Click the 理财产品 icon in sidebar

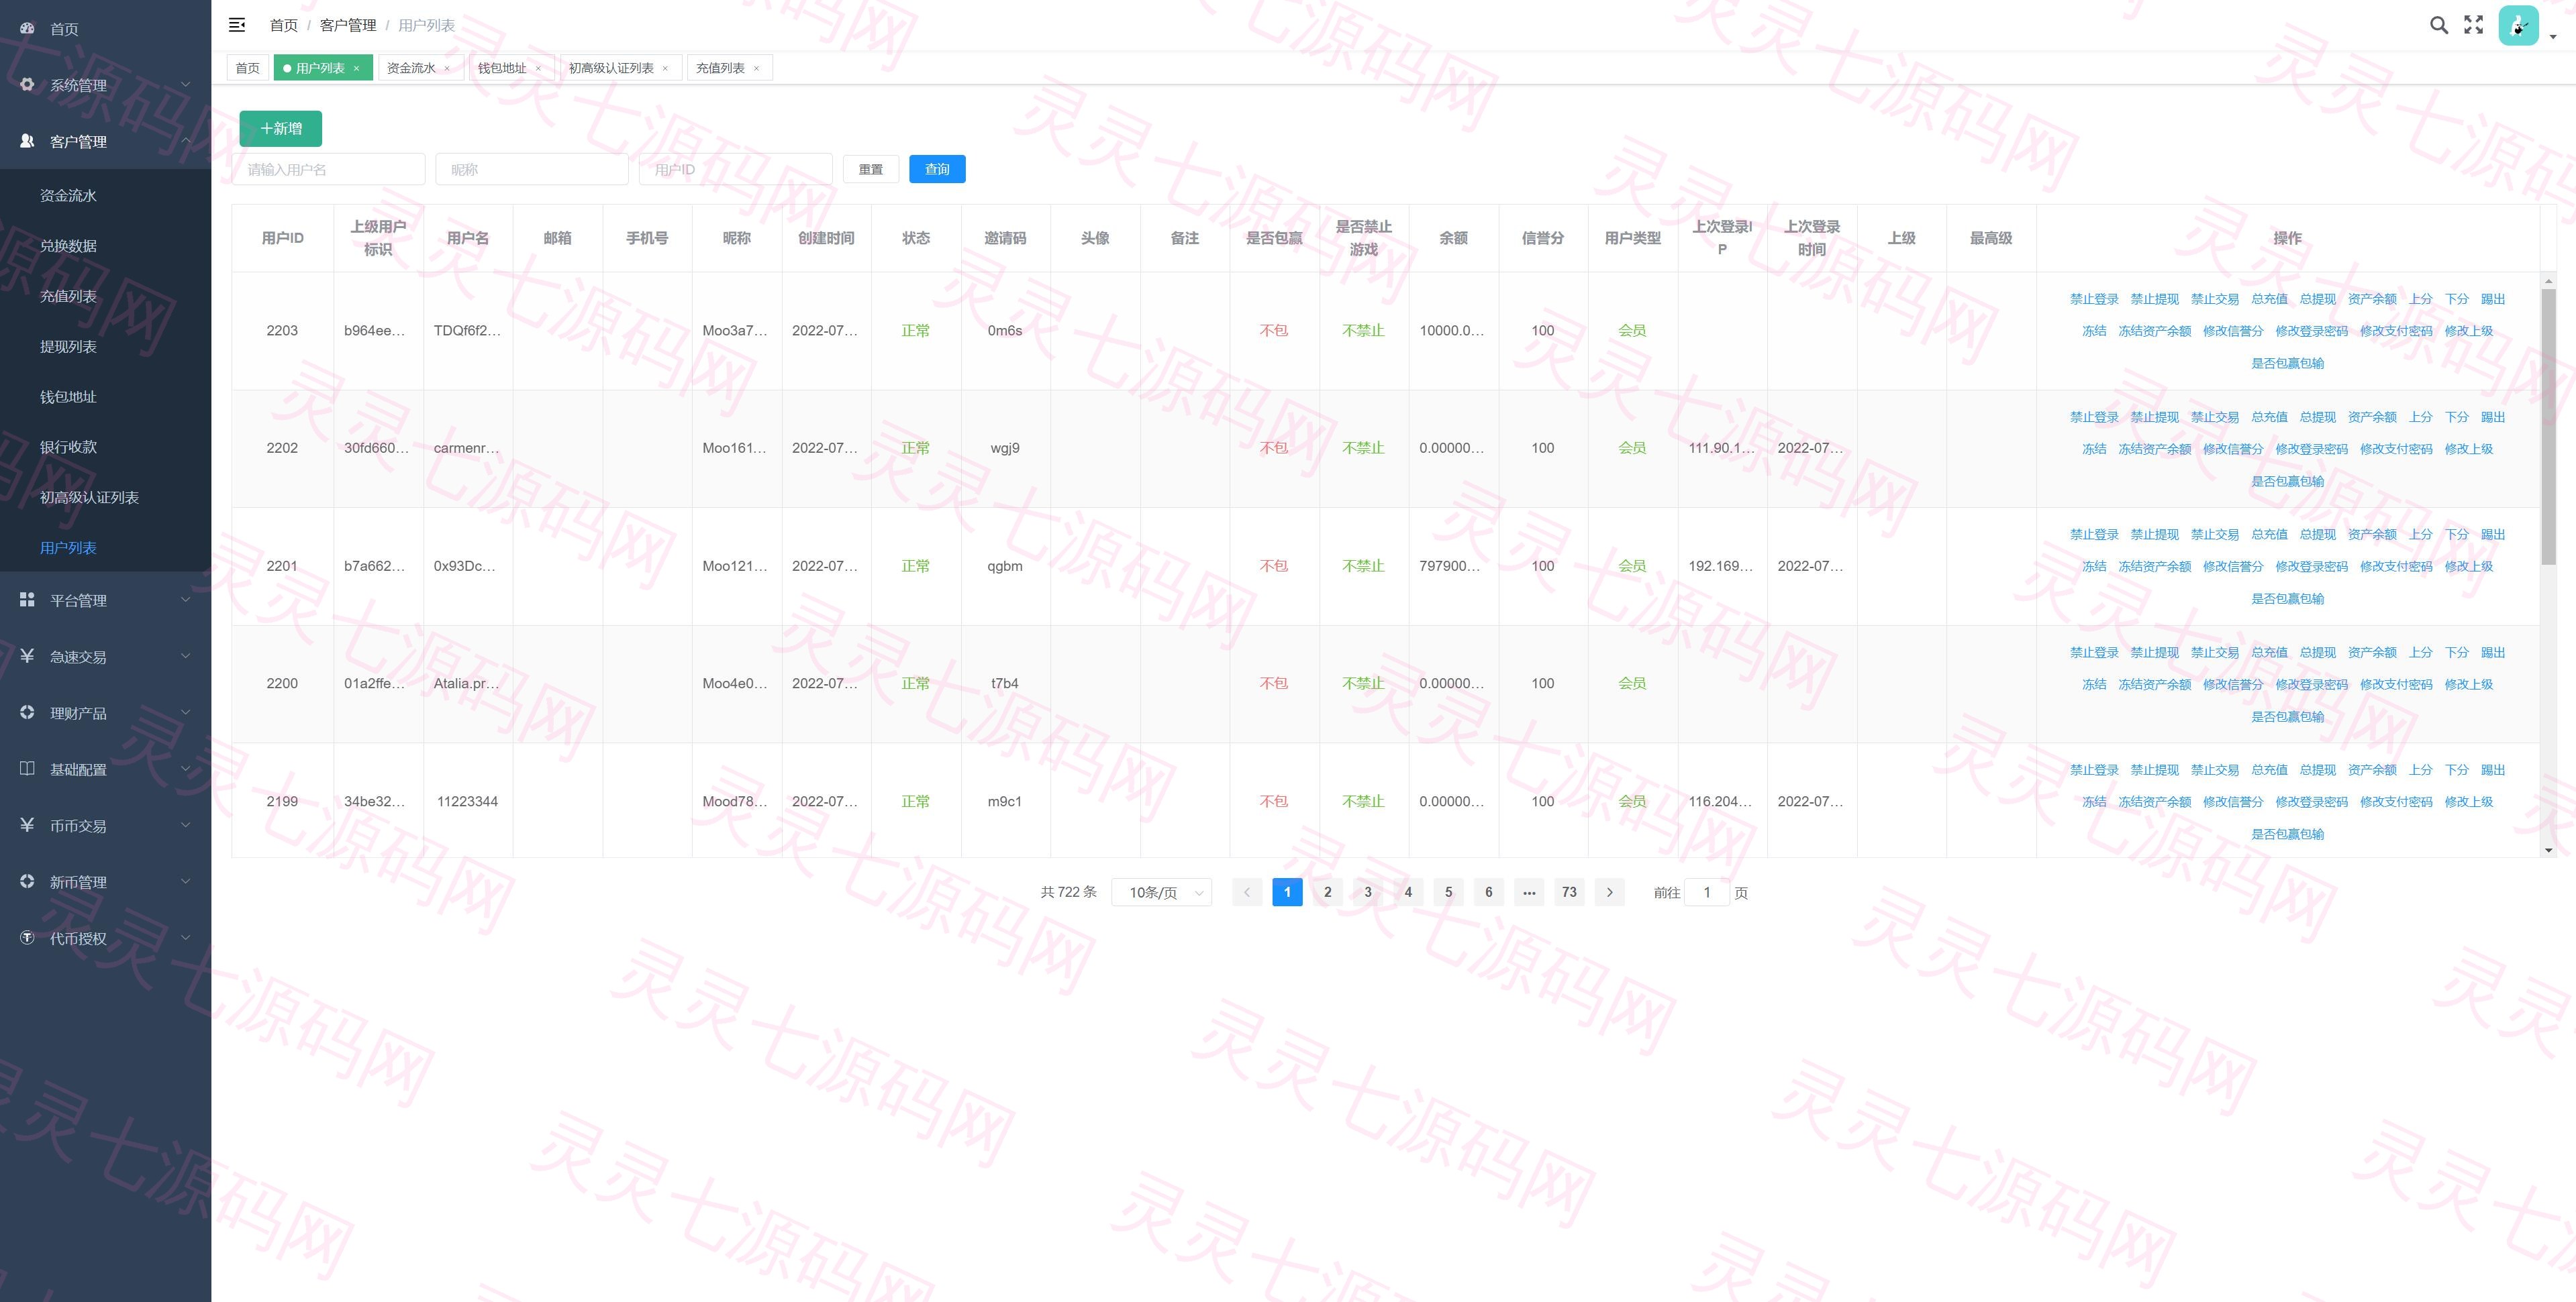pyautogui.click(x=27, y=712)
